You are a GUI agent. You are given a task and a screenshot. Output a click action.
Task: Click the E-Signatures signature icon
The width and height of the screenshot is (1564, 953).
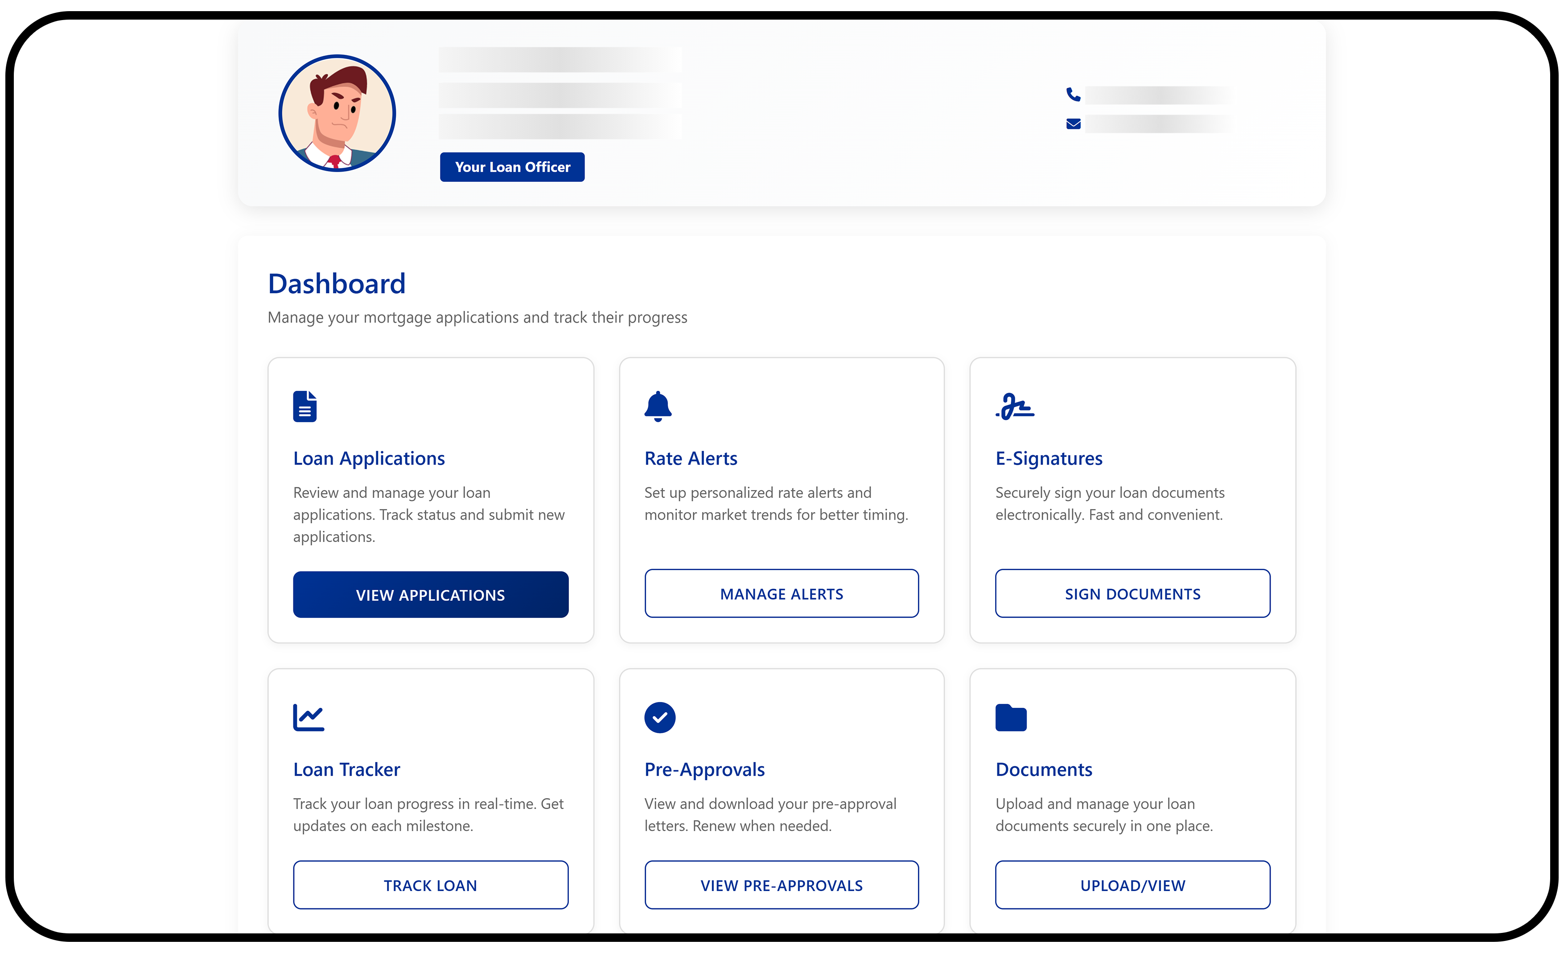[x=1014, y=406]
